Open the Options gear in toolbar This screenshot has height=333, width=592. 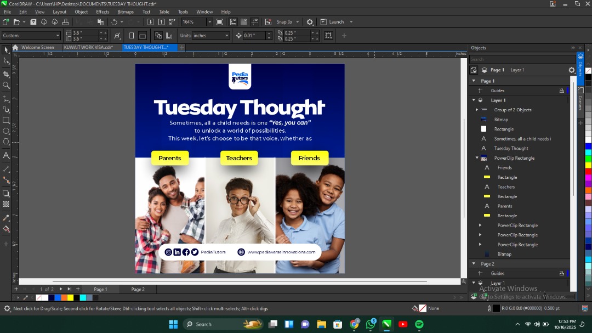[x=310, y=22]
